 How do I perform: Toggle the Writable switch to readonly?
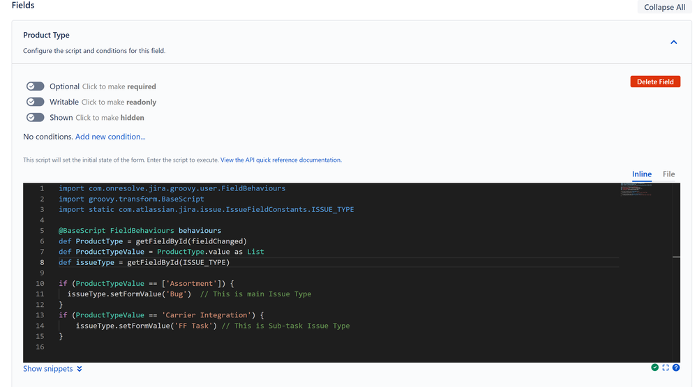(x=35, y=102)
